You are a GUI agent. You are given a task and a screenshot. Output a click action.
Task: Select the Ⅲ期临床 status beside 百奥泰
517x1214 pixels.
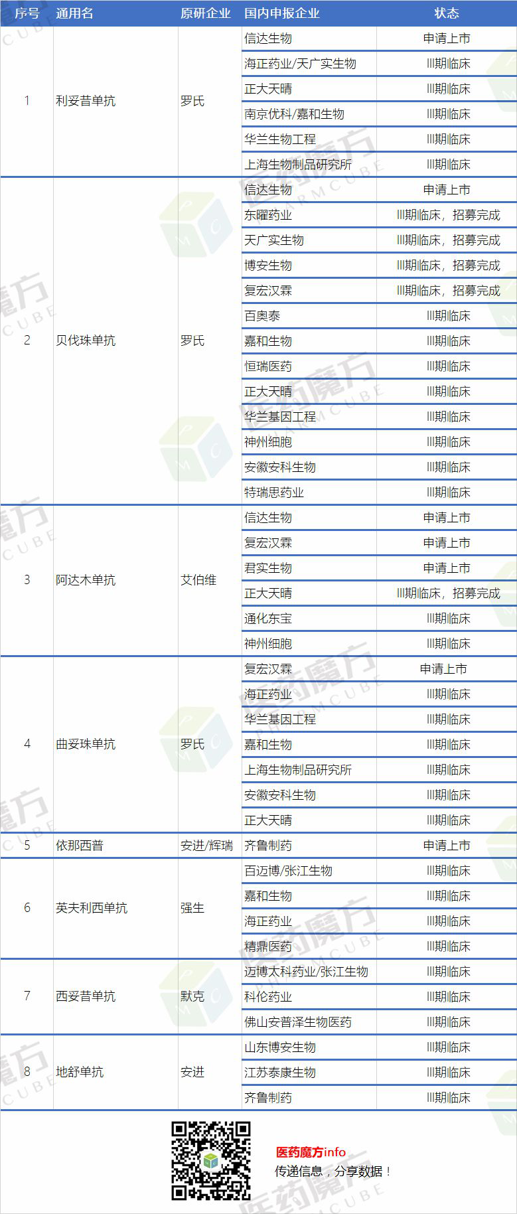[x=448, y=316]
